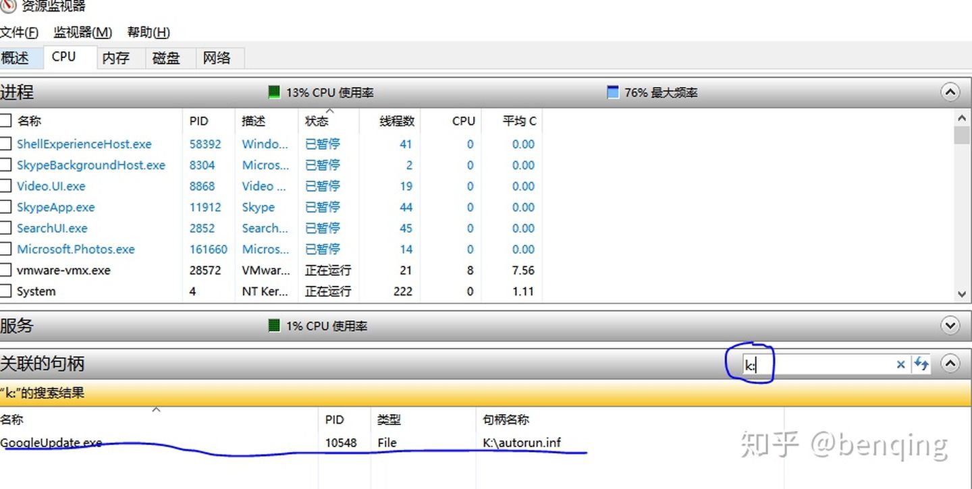
Task: Tick the checkbox for vmware-vmx.exe
Action: point(6,270)
